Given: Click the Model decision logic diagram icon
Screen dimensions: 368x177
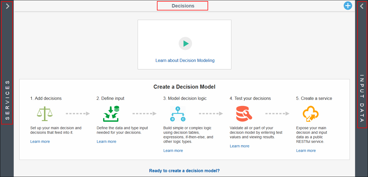Looking at the screenshot, I should click(178, 113).
